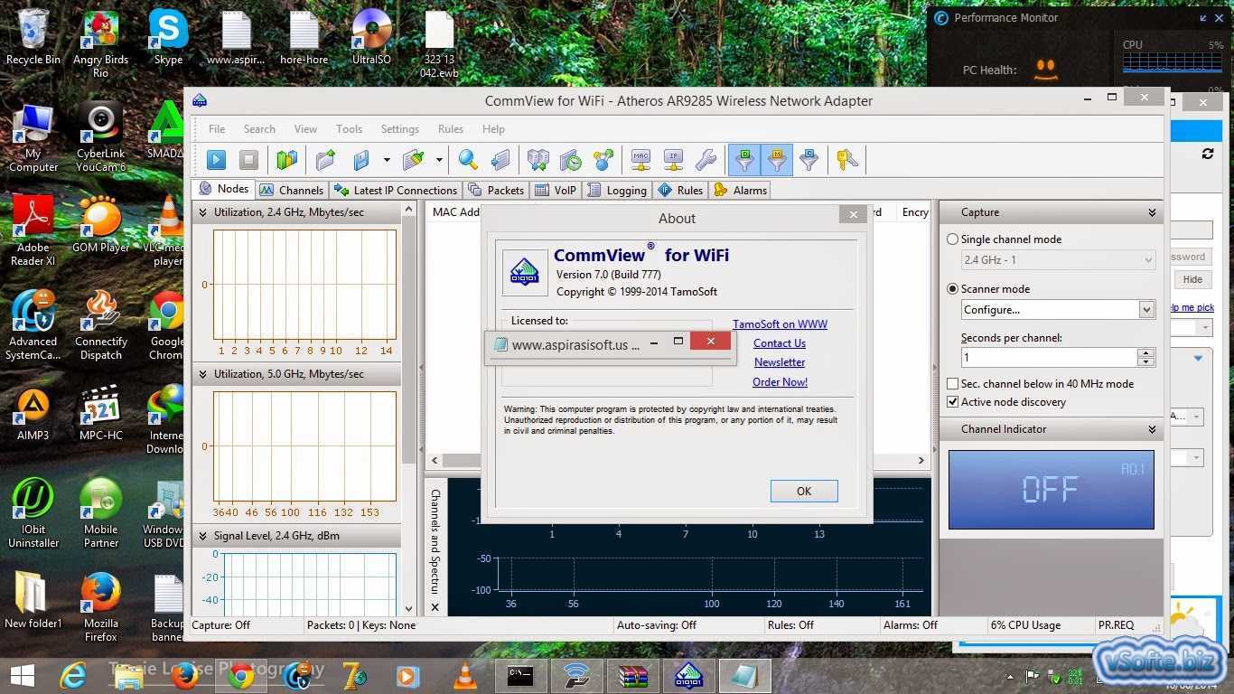Click the Seconds per channel input field

click(x=1049, y=357)
